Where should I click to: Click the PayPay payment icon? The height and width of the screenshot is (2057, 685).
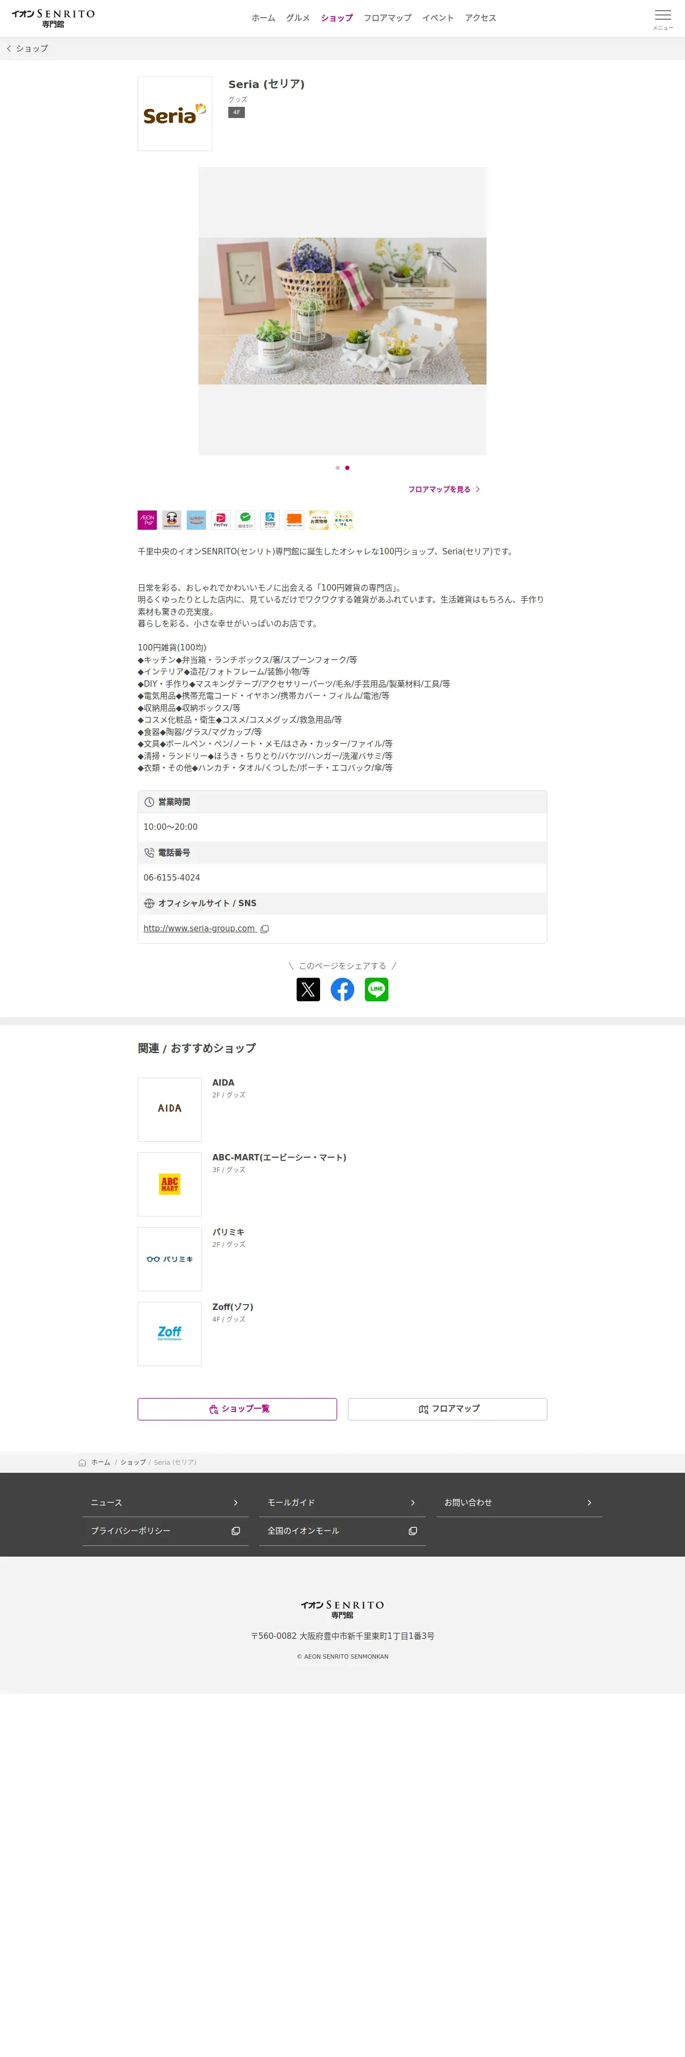221,520
